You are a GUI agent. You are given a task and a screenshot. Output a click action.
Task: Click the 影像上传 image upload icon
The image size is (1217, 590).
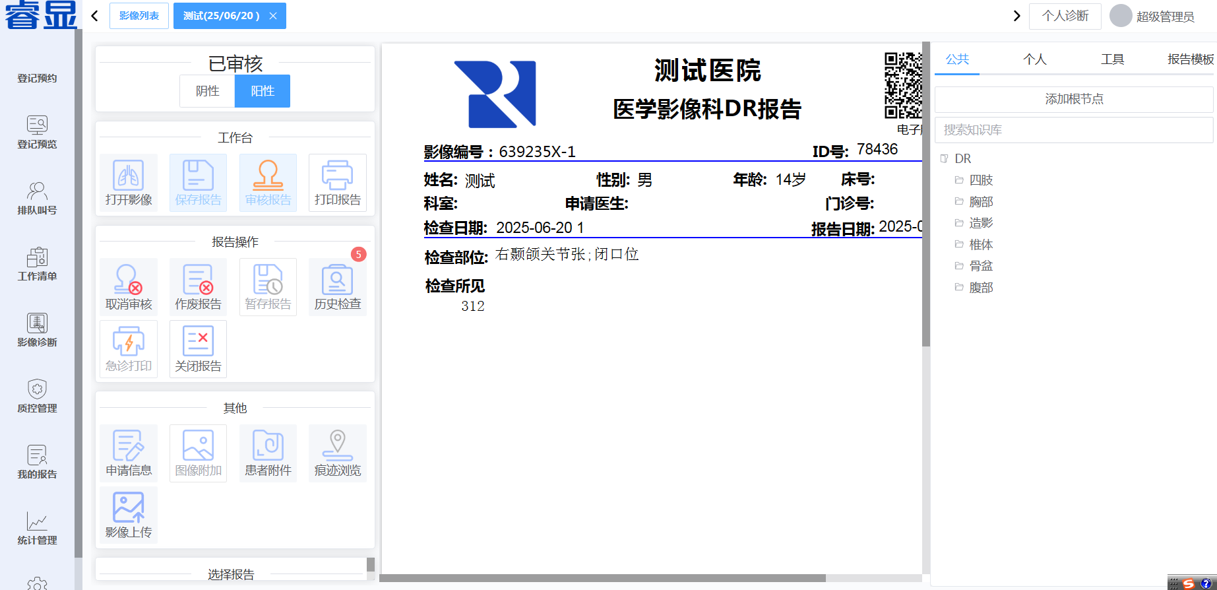click(129, 515)
